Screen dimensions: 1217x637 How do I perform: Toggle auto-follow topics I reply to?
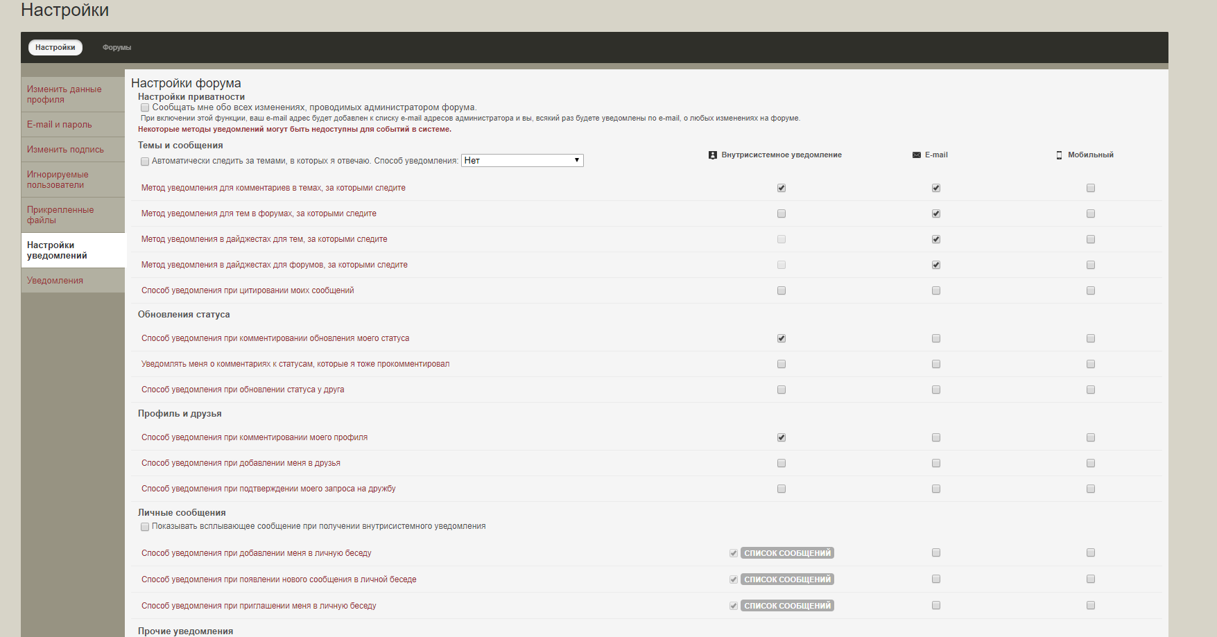pyautogui.click(x=145, y=162)
